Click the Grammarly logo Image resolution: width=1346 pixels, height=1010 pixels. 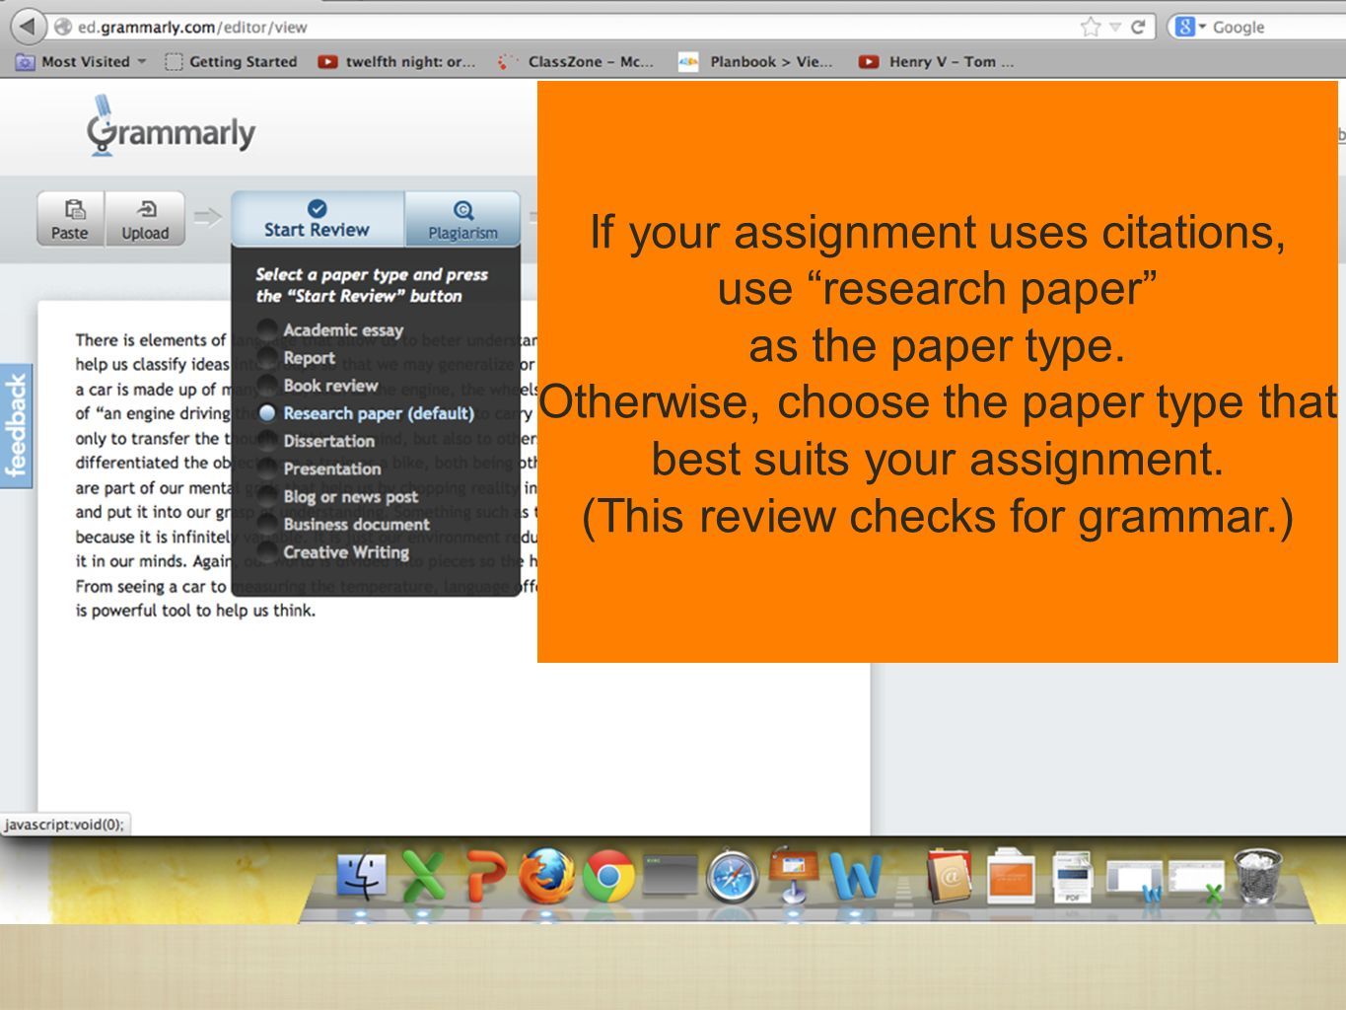[171, 128]
